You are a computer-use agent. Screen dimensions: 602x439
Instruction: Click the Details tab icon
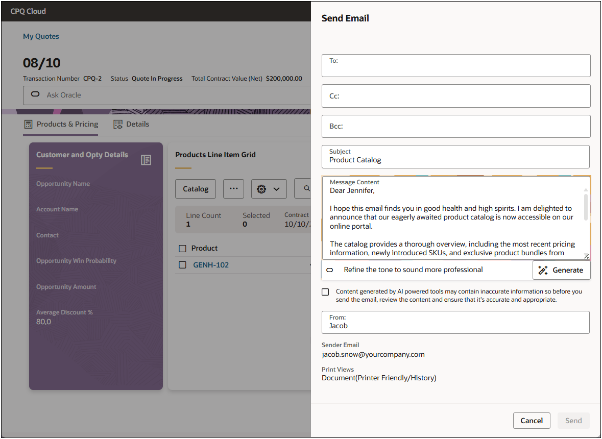(x=117, y=124)
